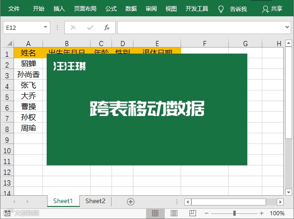
Task: Select the 视图 ribbon tab
Action: point(171,8)
